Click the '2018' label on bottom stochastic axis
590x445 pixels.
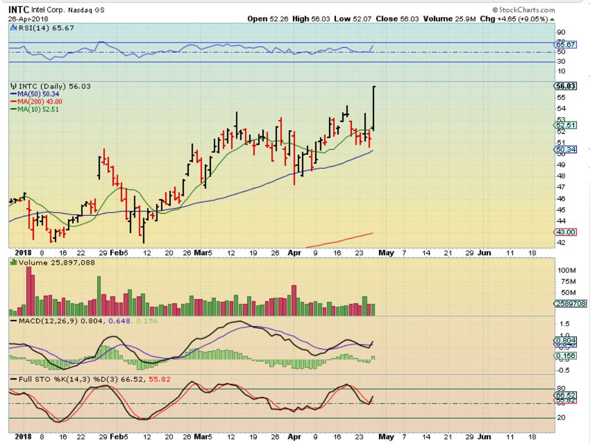click(23, 437)
